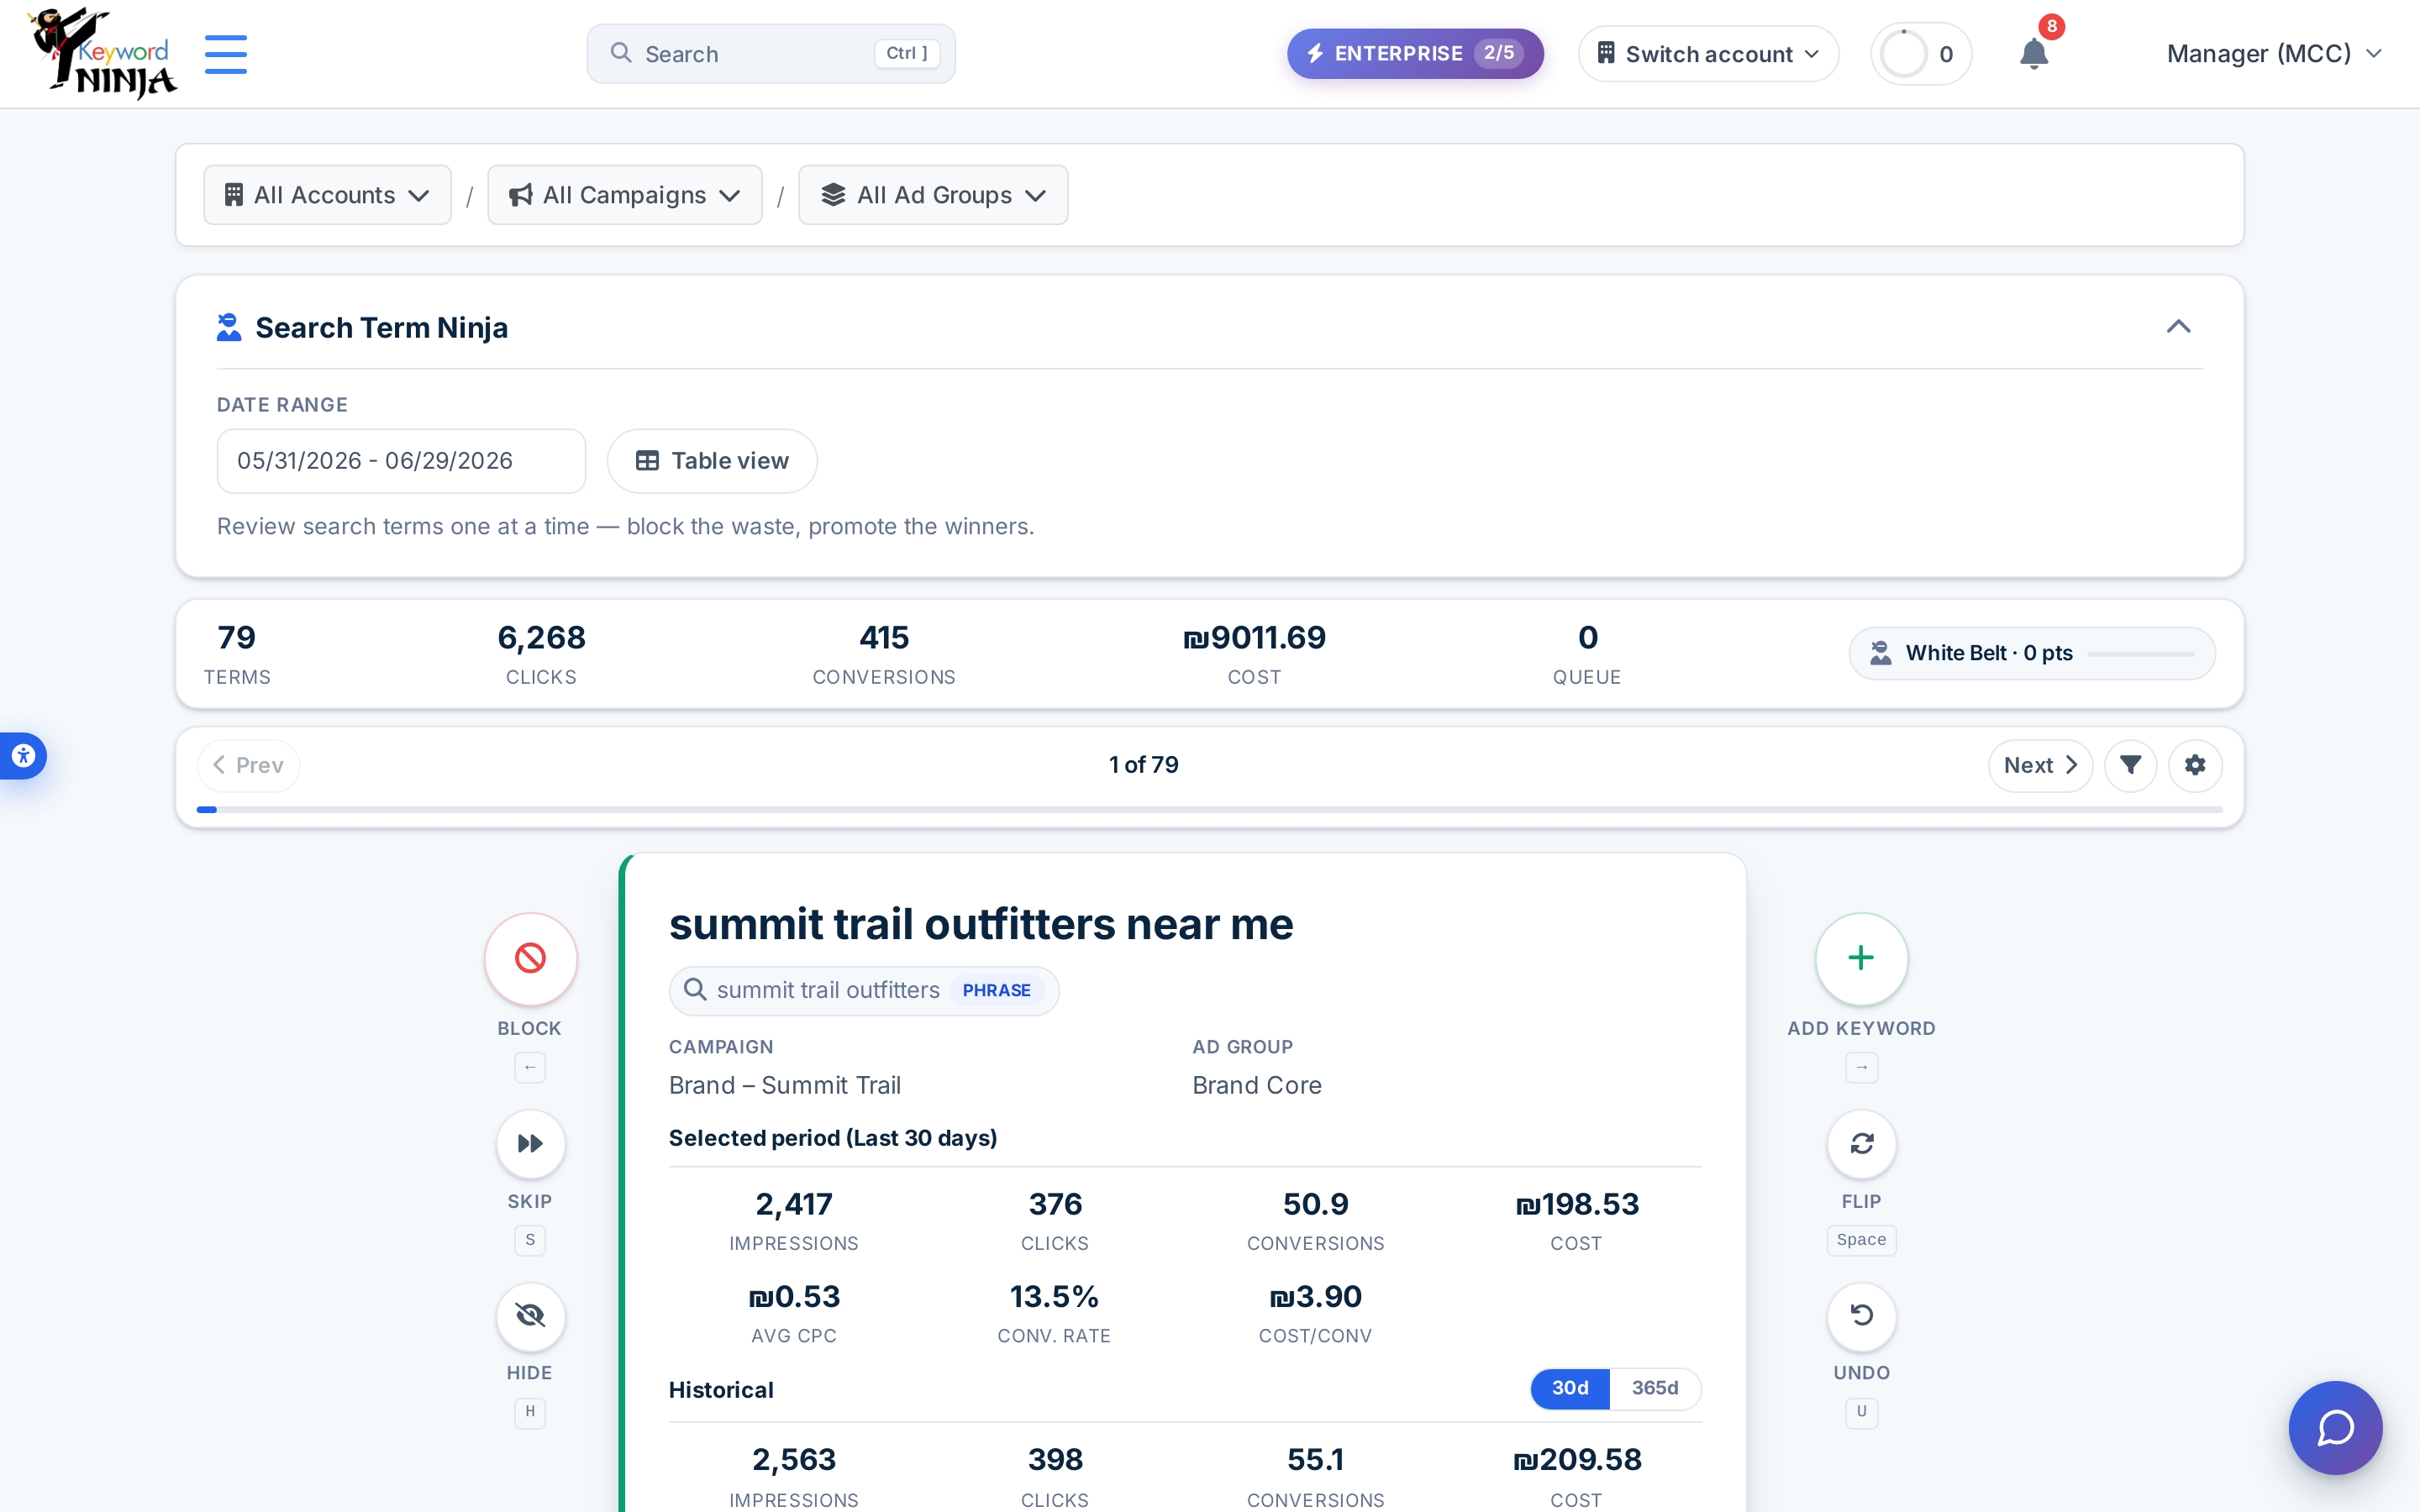Screen dimensions: 2420x1512
Task: Click the right arrow shortcut key under Add Keyword
Action: tap(1861, 1067)
